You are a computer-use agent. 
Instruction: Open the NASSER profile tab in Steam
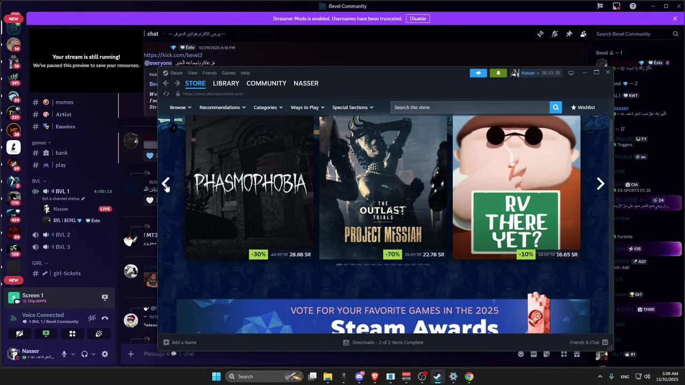306,83
